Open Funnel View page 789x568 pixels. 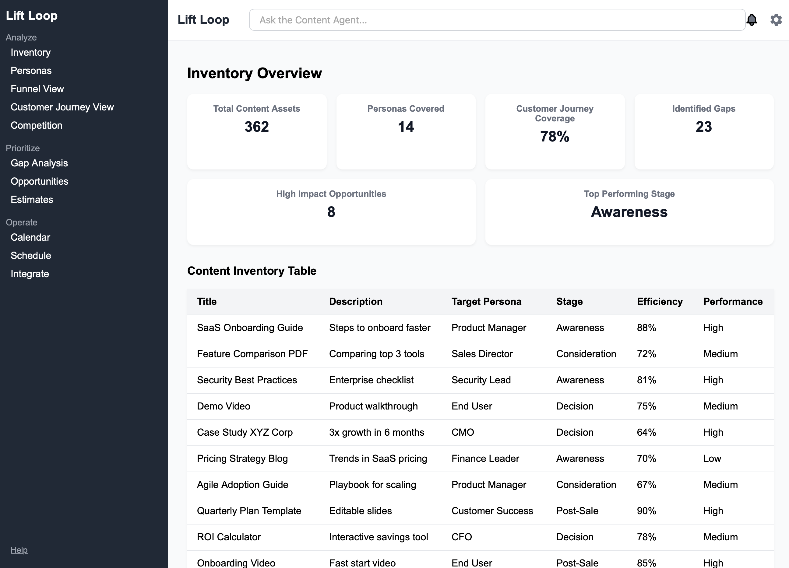[37, 89]
